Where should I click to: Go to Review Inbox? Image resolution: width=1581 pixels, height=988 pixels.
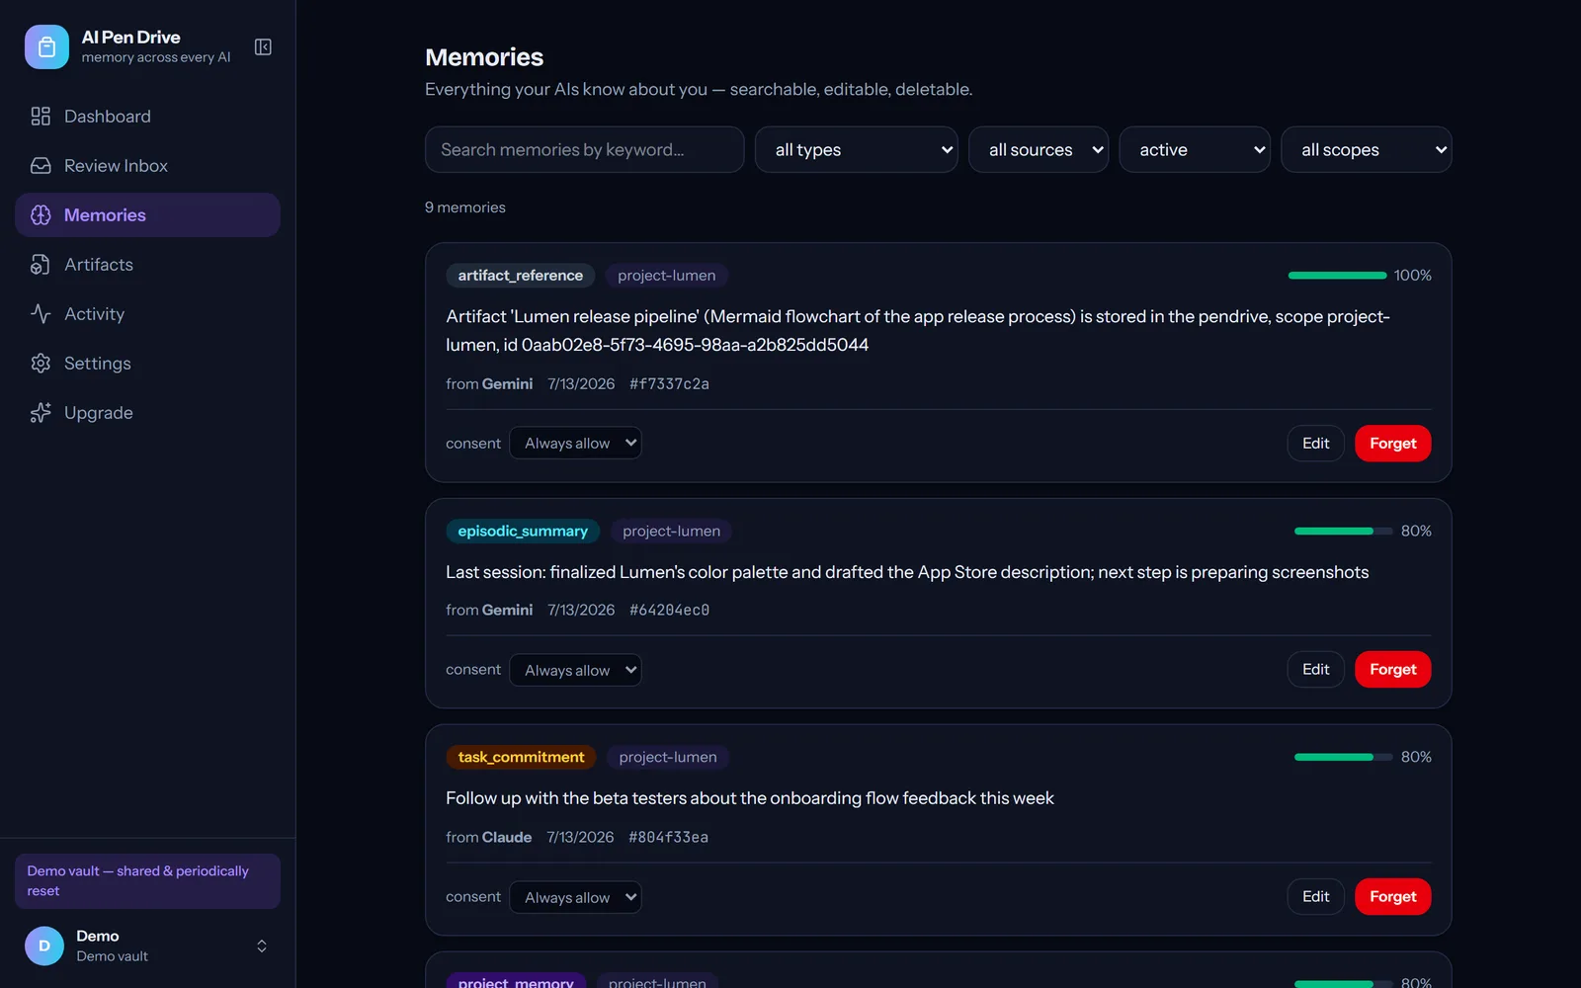[147, 166]
